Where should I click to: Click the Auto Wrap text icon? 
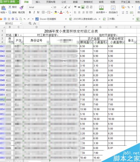click(x=113, y=8)
